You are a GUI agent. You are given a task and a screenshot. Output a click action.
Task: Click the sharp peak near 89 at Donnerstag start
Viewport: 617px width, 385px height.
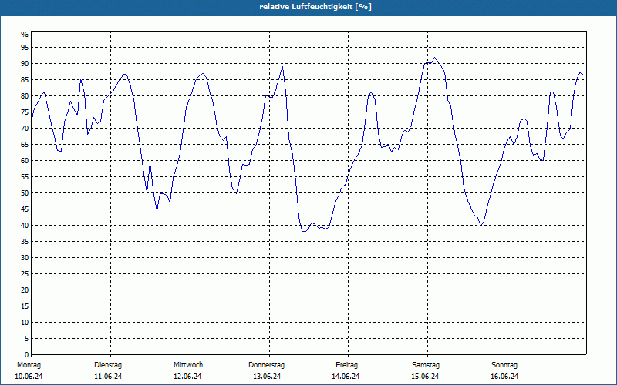click(x=282, y=67)
